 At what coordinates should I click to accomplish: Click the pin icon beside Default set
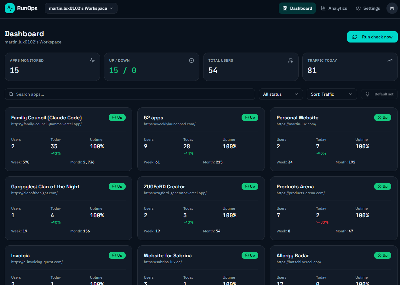tap(368, 94)
